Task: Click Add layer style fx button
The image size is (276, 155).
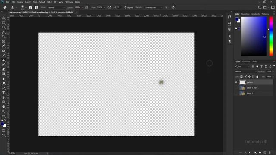Action: click(245, 152)
